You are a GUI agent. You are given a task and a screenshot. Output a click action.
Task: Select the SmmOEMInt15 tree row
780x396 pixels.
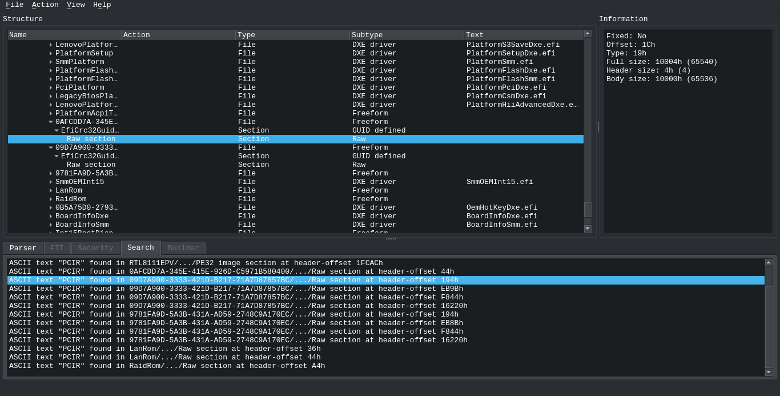coord(79,182)
